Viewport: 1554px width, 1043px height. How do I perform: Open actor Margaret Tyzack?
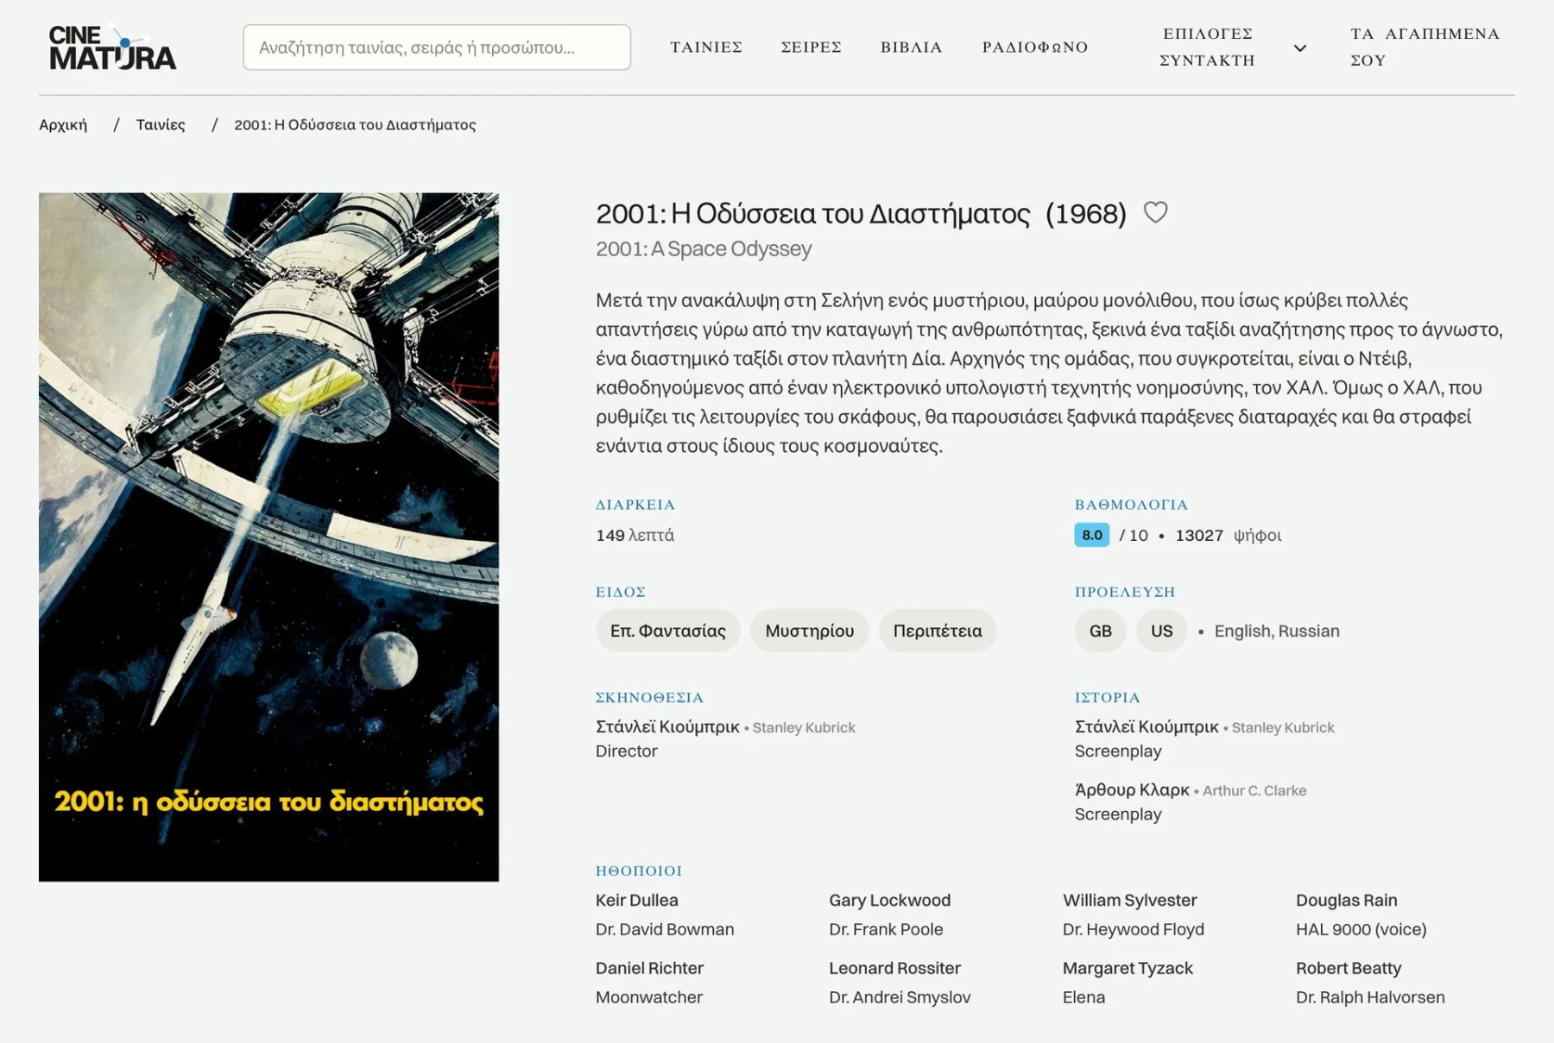[x=1128, y=968]
